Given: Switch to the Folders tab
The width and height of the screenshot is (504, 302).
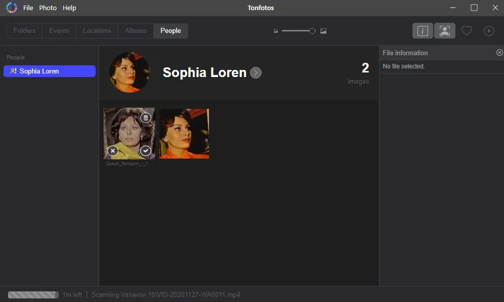Looking at the screenshot, I should 24,30.
